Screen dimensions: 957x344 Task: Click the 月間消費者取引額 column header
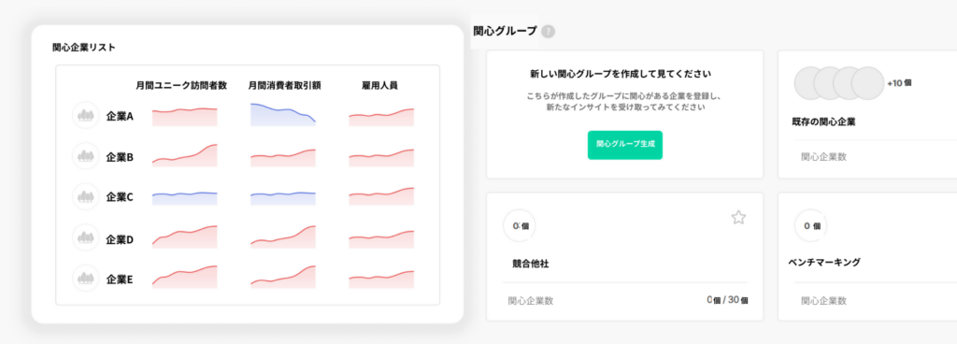pos(284,85)
